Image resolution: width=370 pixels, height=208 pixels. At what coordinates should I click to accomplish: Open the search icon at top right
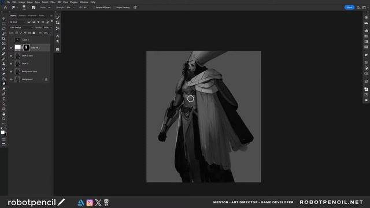(x=358, y=8)
